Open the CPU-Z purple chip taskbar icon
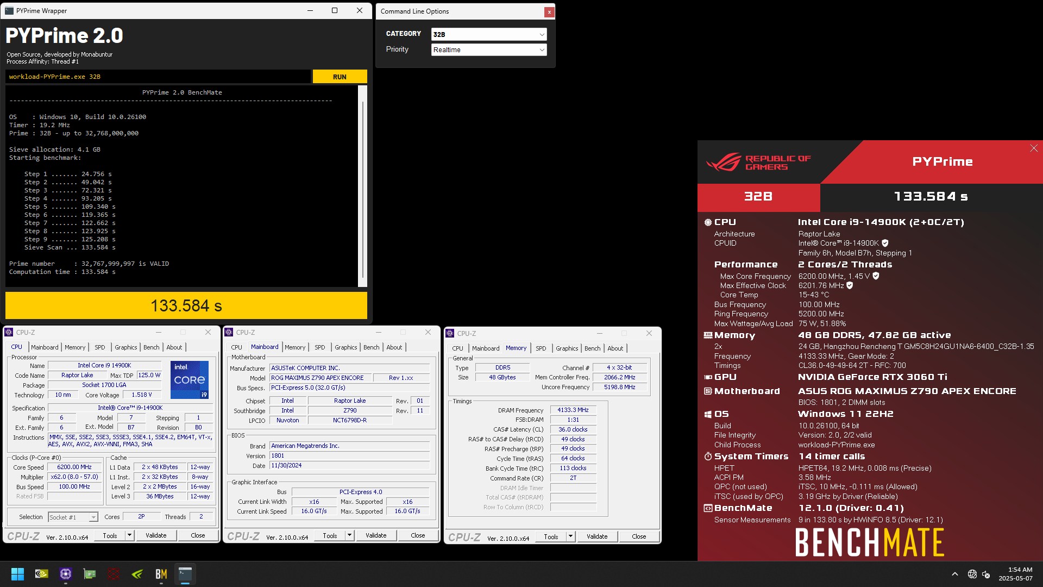The height and width of the screenshot is (587, 1043). point(66,574)
